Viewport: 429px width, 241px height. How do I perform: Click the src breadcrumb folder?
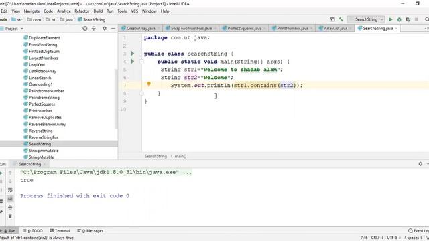pyautogui.click(x=17, y=19)
